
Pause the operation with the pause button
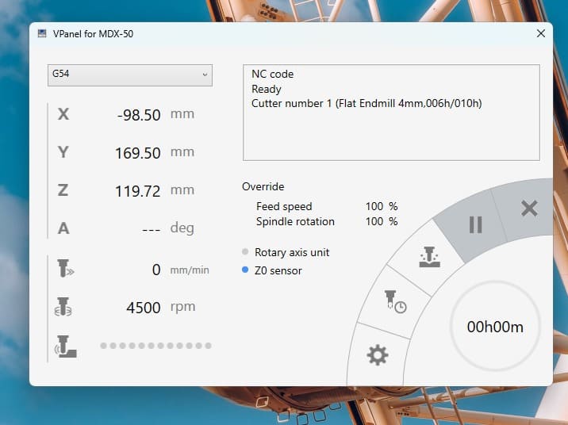[x=475, y=225]
